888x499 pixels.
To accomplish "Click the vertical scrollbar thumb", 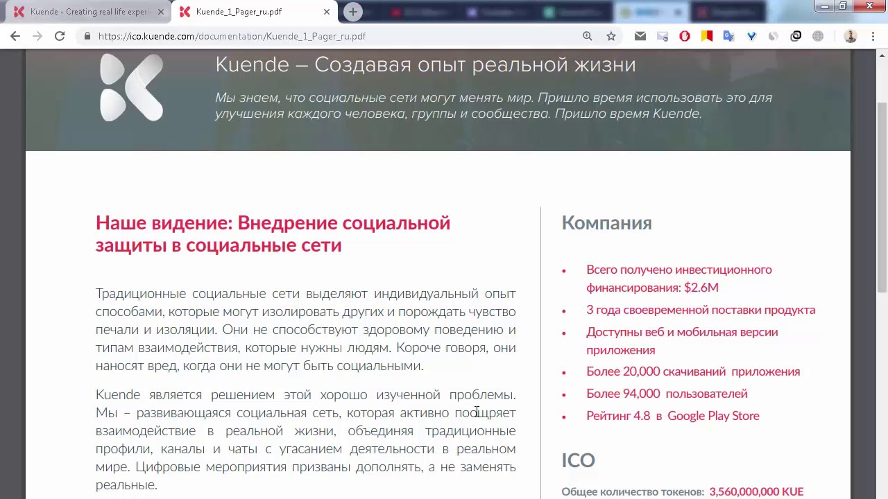I will (882, 198).
